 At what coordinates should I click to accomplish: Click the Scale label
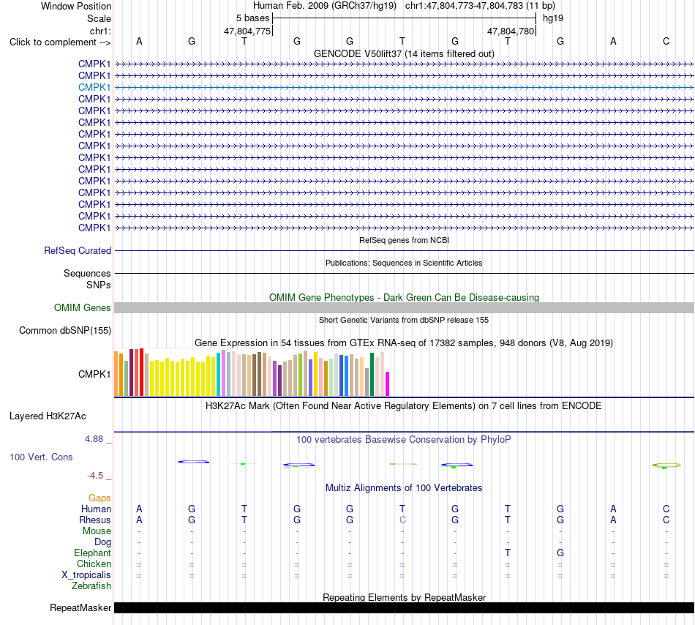[99, 18]
